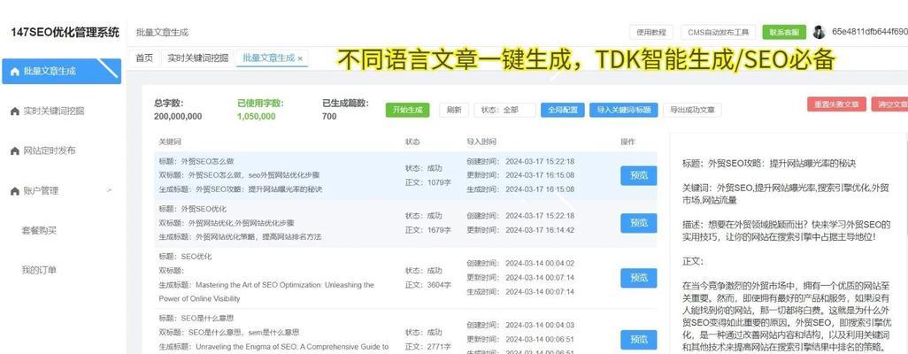
Task: Switch to the 实时关键词挖掘 tab
Action: (197, 58)
